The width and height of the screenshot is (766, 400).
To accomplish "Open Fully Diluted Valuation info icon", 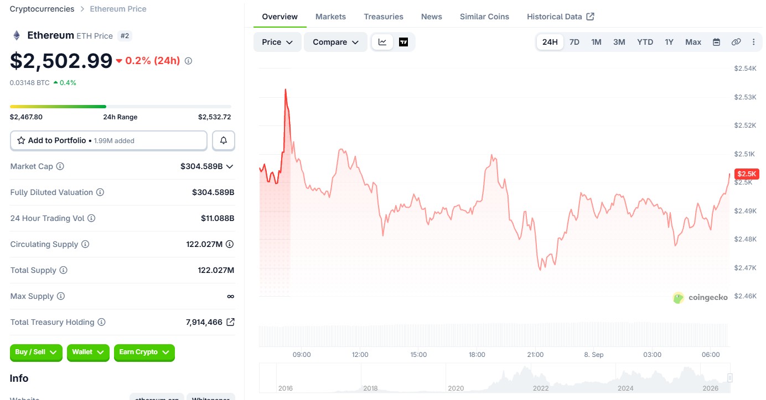I will 100,192.
